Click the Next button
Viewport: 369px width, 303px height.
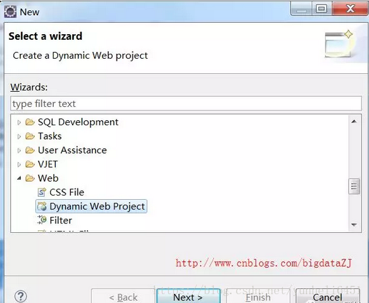point(188,297)
